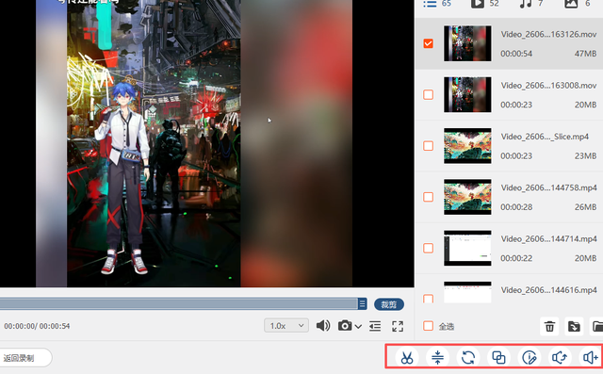Switch to video files tab 52
The width and height of the screenshot is (603, 374).
(x=485, y=4)
